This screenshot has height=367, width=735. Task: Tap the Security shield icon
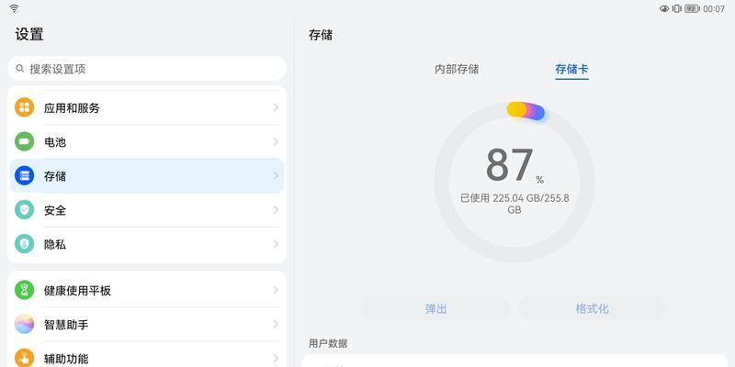click(25, 210)
